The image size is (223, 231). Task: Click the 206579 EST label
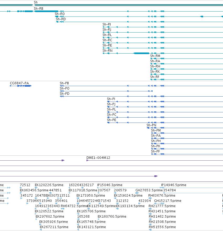(x=120, y=190)
